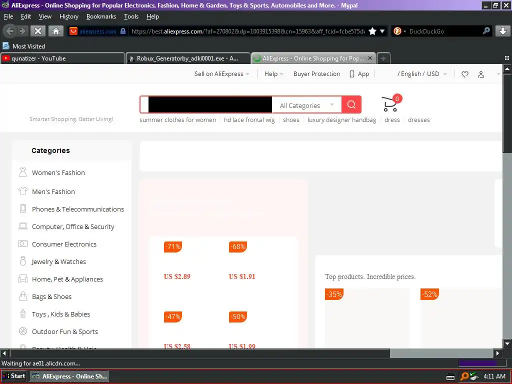Open the Edit menu
The image size is (512, 384).
click(26, 16)
